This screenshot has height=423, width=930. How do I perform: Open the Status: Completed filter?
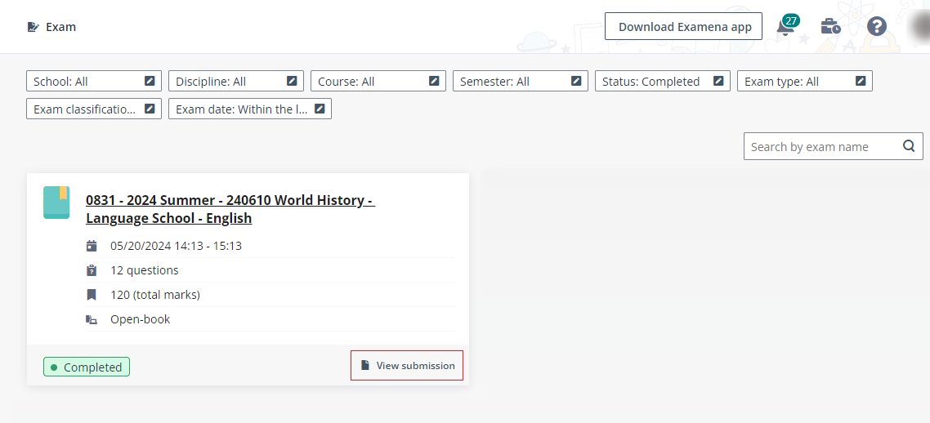click(663, 81)
